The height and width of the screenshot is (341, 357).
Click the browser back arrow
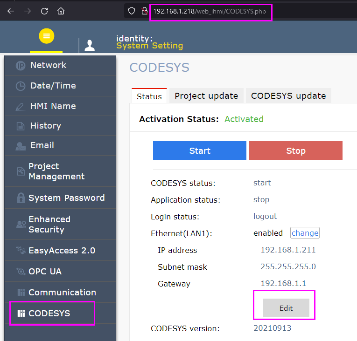[x=11, y=11]
